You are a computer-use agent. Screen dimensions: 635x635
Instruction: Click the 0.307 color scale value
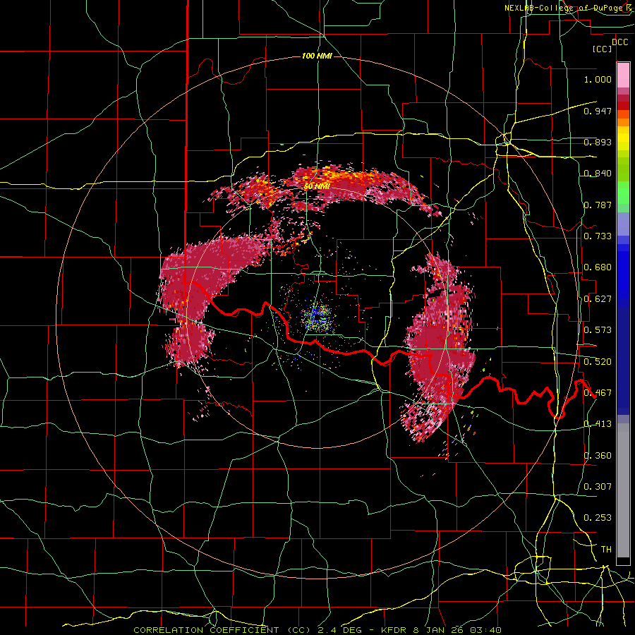tap(598, 486)
